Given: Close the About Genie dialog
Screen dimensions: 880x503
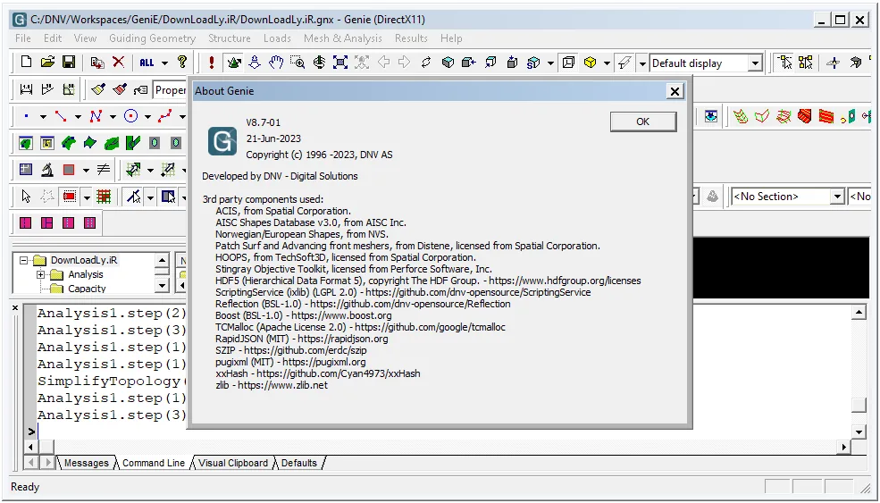Looking at the screenshot, I should [x=675, y=91].
